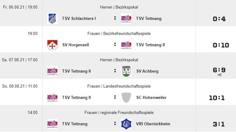Click TSV Tettnang II crest in Hohenweiler match
The height and width of the screenshot is (132, 236).
click(52, 98)
